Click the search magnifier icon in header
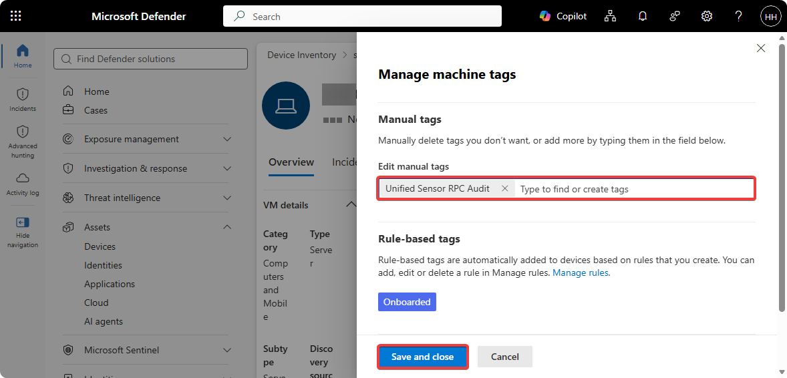Image resolution: width=787 pixels, height=378 pixels. (240, 16)
